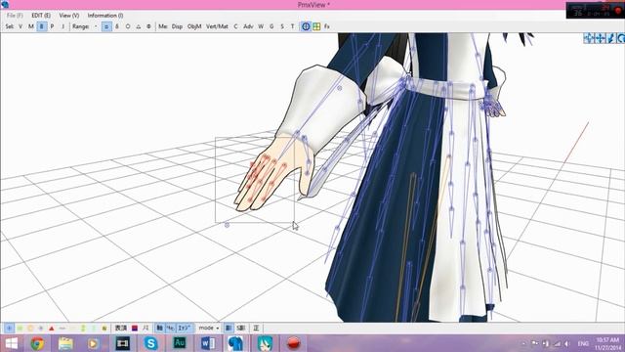Toggle joint selection J button
Screen dimensions: 625x352
coord(62,26)
